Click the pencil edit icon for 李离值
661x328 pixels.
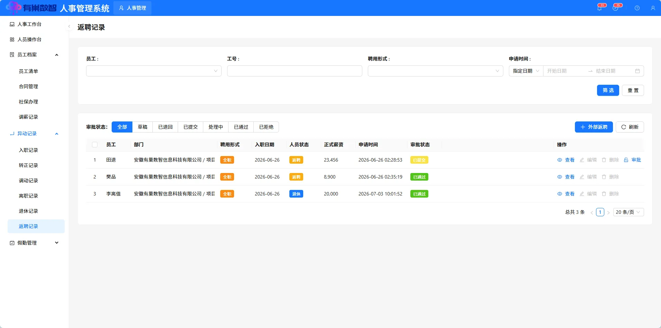point(582,194)
